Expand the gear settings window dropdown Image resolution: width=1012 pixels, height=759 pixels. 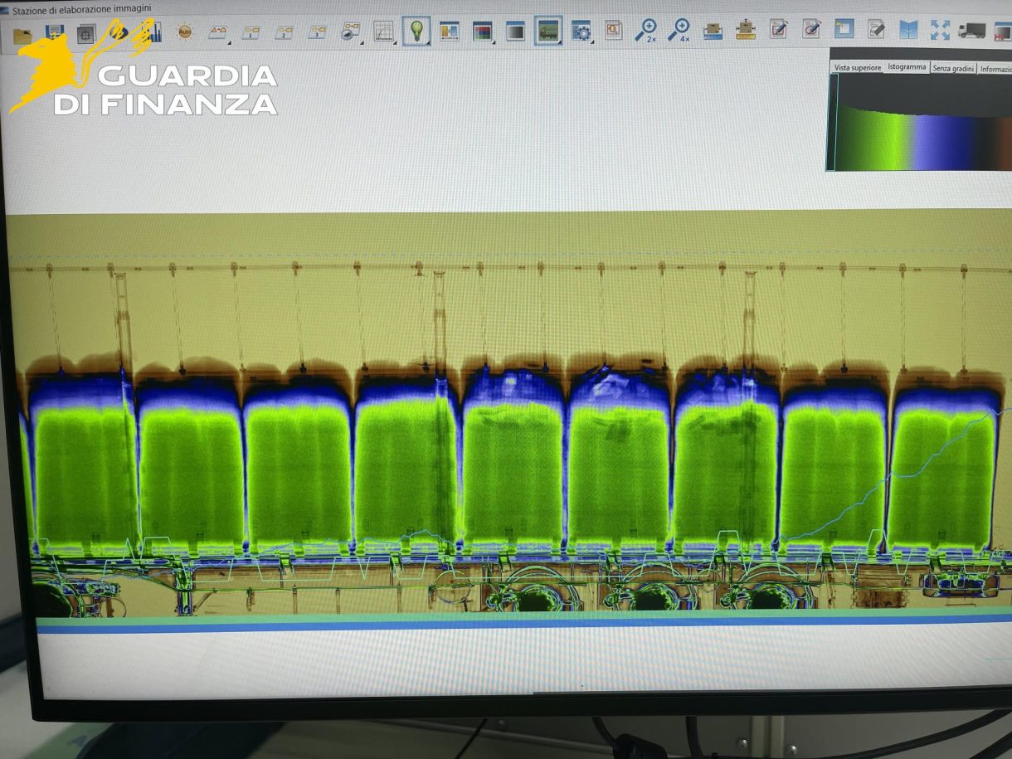(581, 32)
